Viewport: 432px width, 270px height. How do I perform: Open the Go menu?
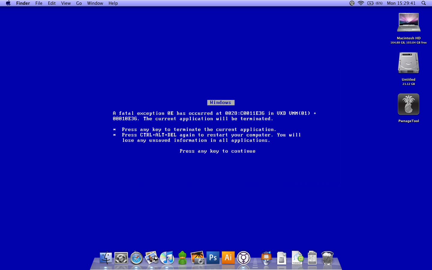(x=79, y=3)
